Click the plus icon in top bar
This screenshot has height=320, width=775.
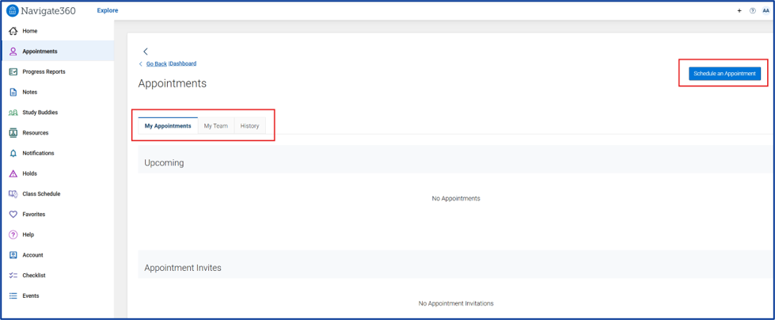click(x=739, y=10)
